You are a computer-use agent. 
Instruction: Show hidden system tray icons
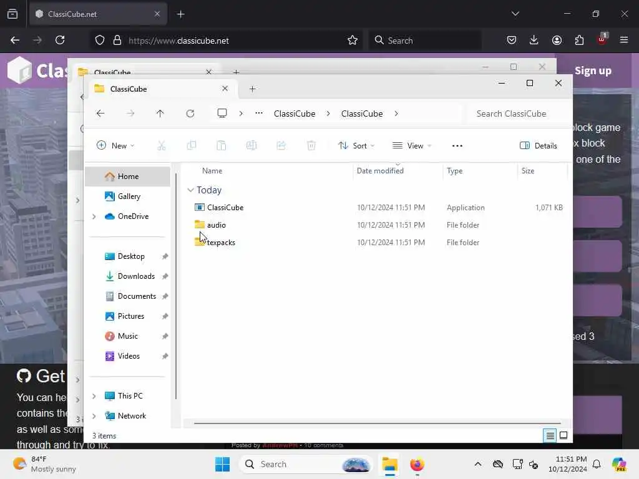point(478,464)
